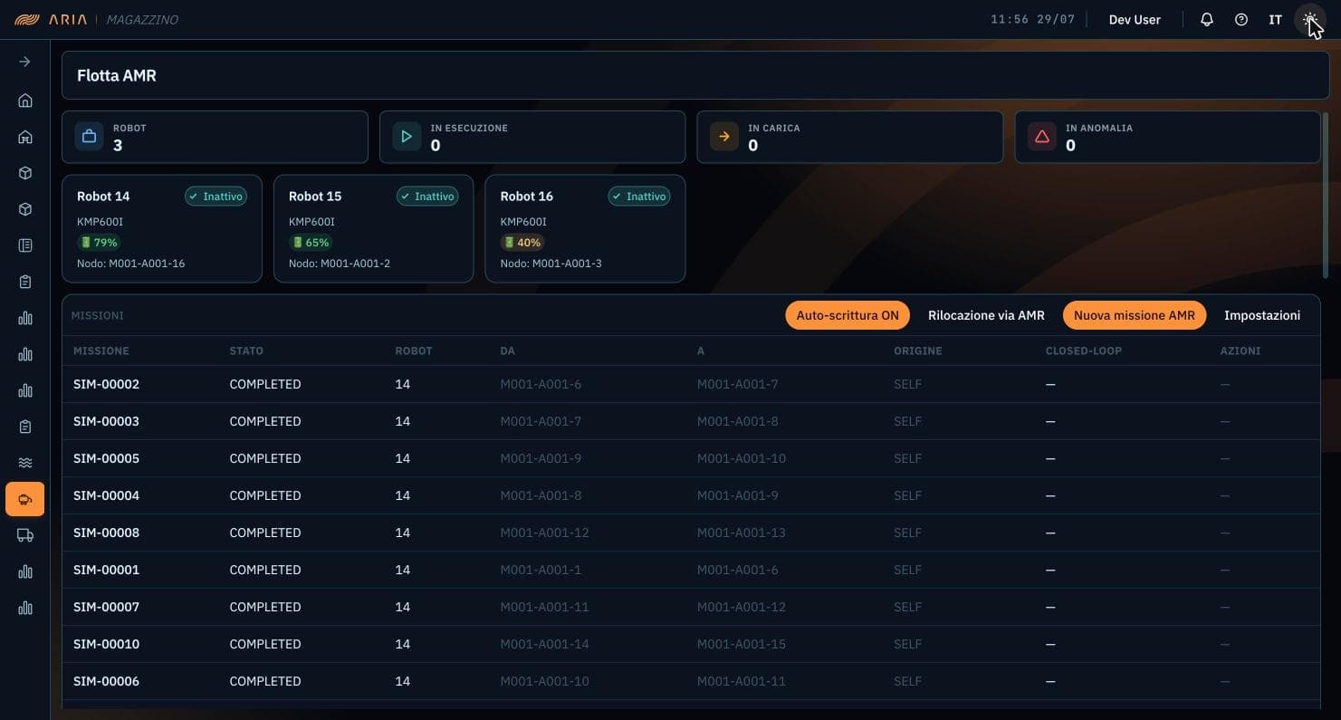Viewport: 1341px width, 720px height.
Task: Open notifications via the bell icon
Action: [1207, 19]
